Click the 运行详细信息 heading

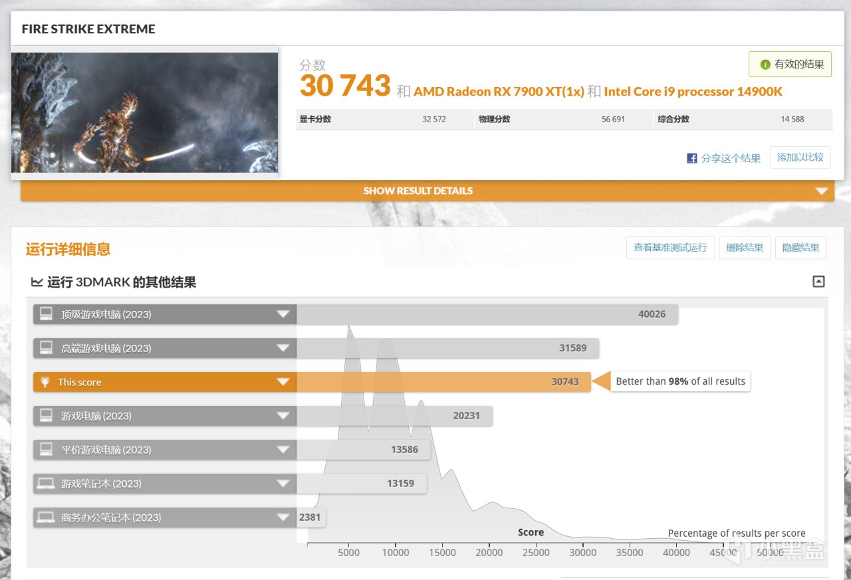68,250
